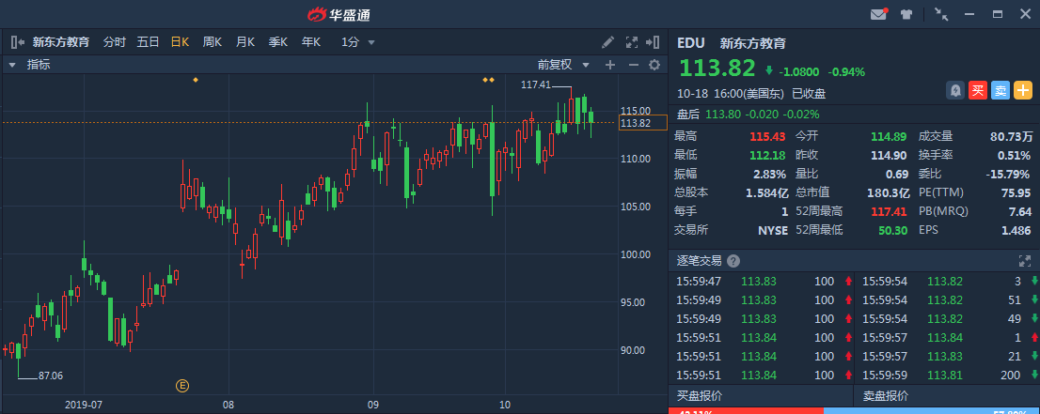
Task: Minimize the 华盛通 window
Action: tap(969, 14)
